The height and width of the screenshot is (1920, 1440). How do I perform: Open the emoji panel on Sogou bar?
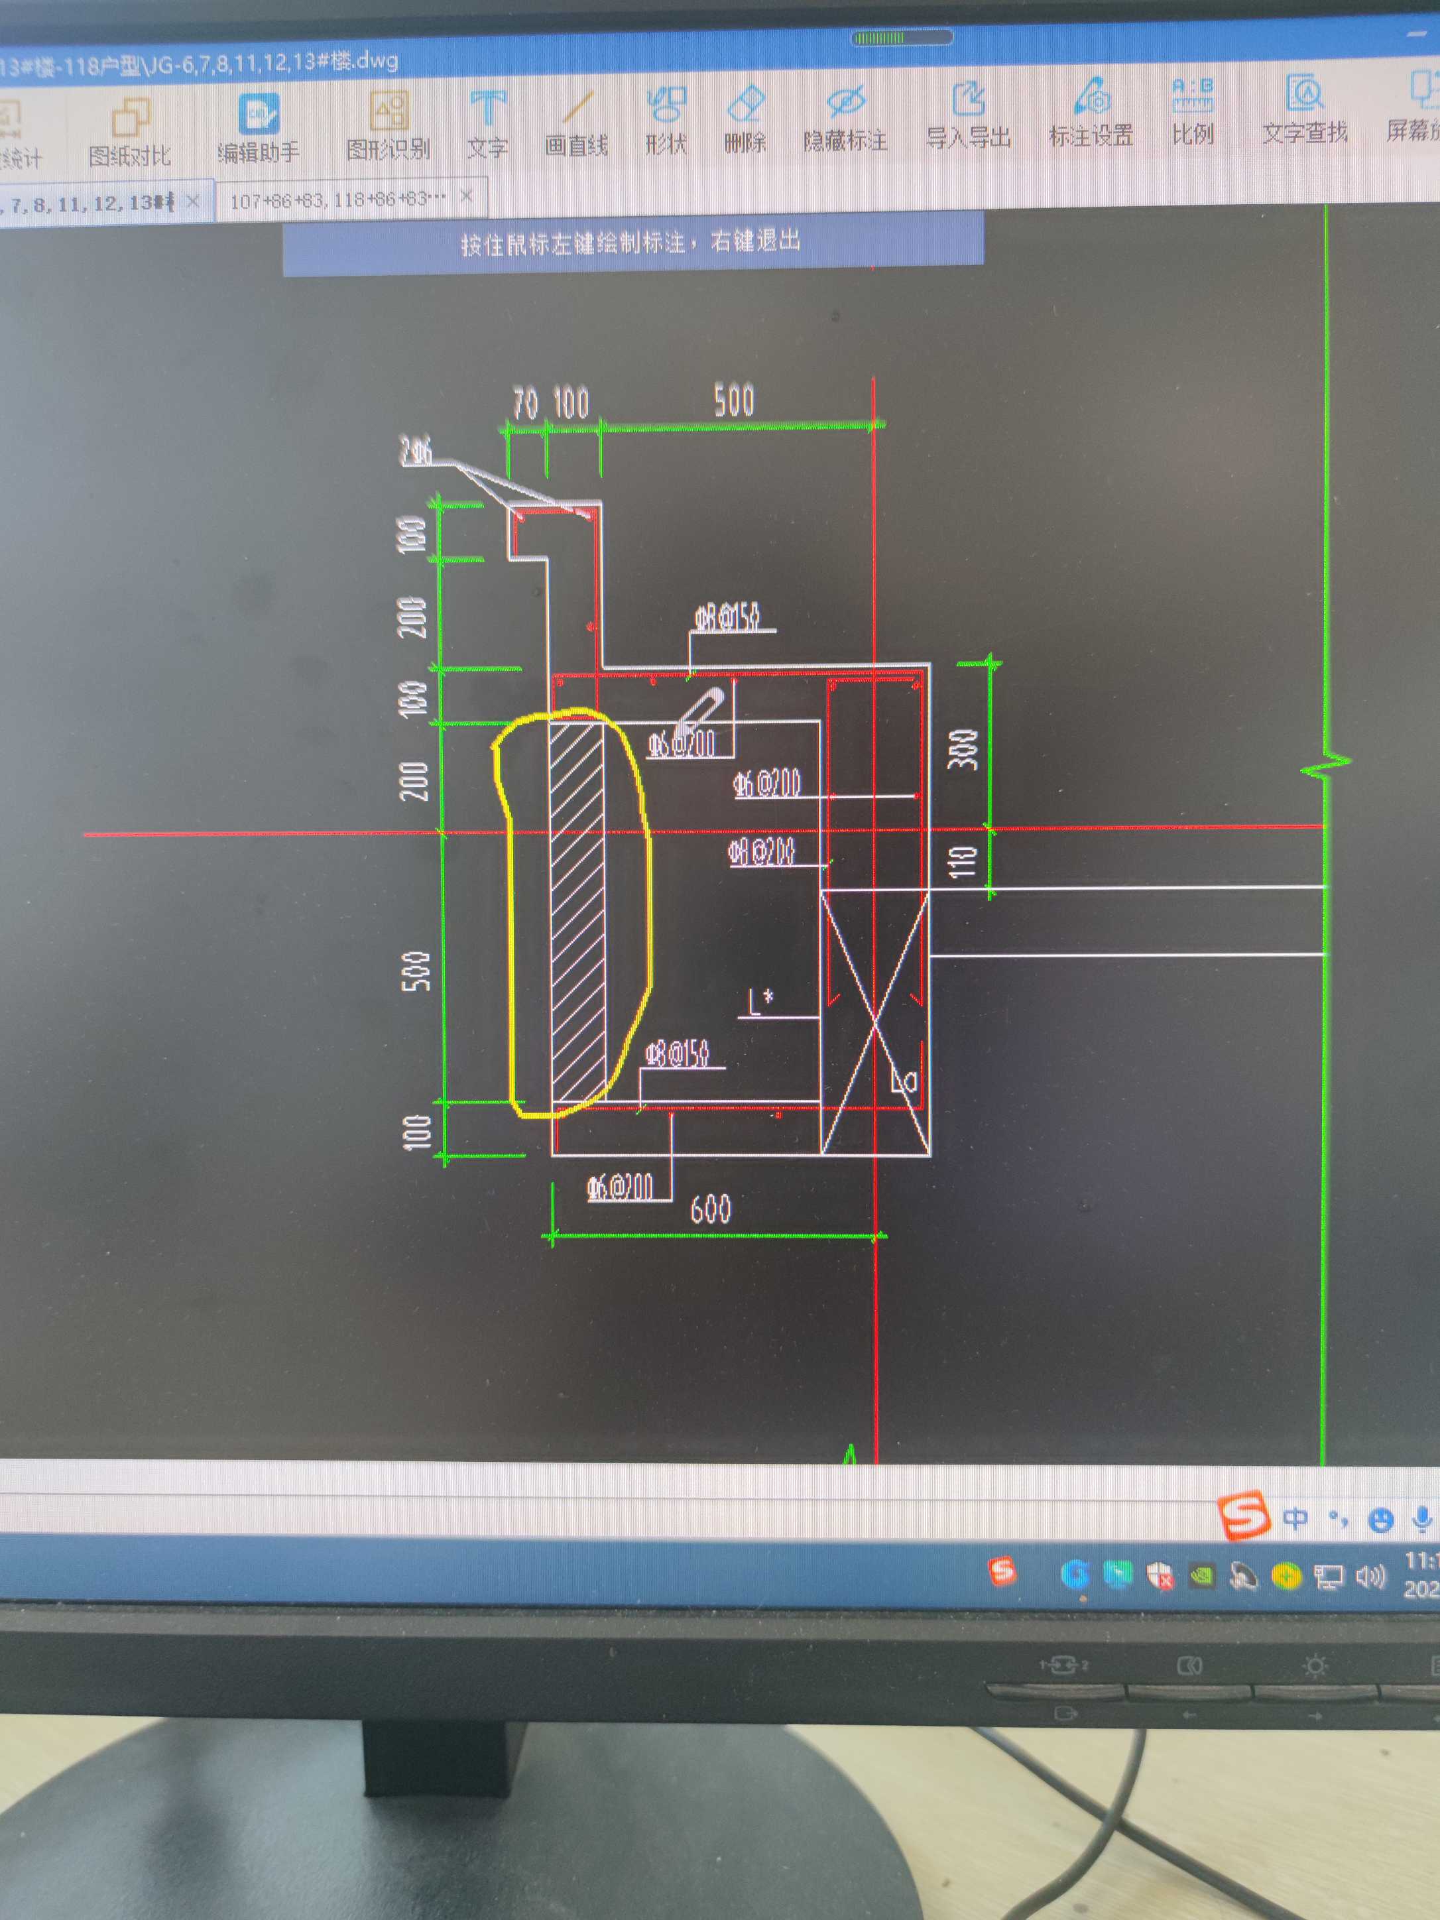point(1380,1520)
